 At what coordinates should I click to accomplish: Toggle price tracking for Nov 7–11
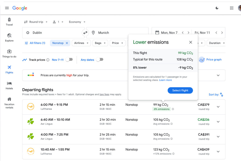coord(69,59)
